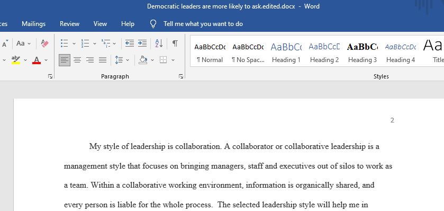Click Text Highlight Color icon

pos(16,60)
